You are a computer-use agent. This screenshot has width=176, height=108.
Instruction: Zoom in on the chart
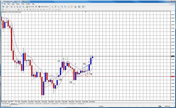(x=62, y=7)
